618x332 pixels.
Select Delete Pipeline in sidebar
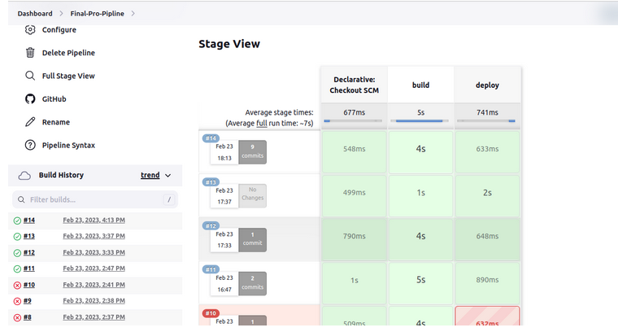point(68,52)
